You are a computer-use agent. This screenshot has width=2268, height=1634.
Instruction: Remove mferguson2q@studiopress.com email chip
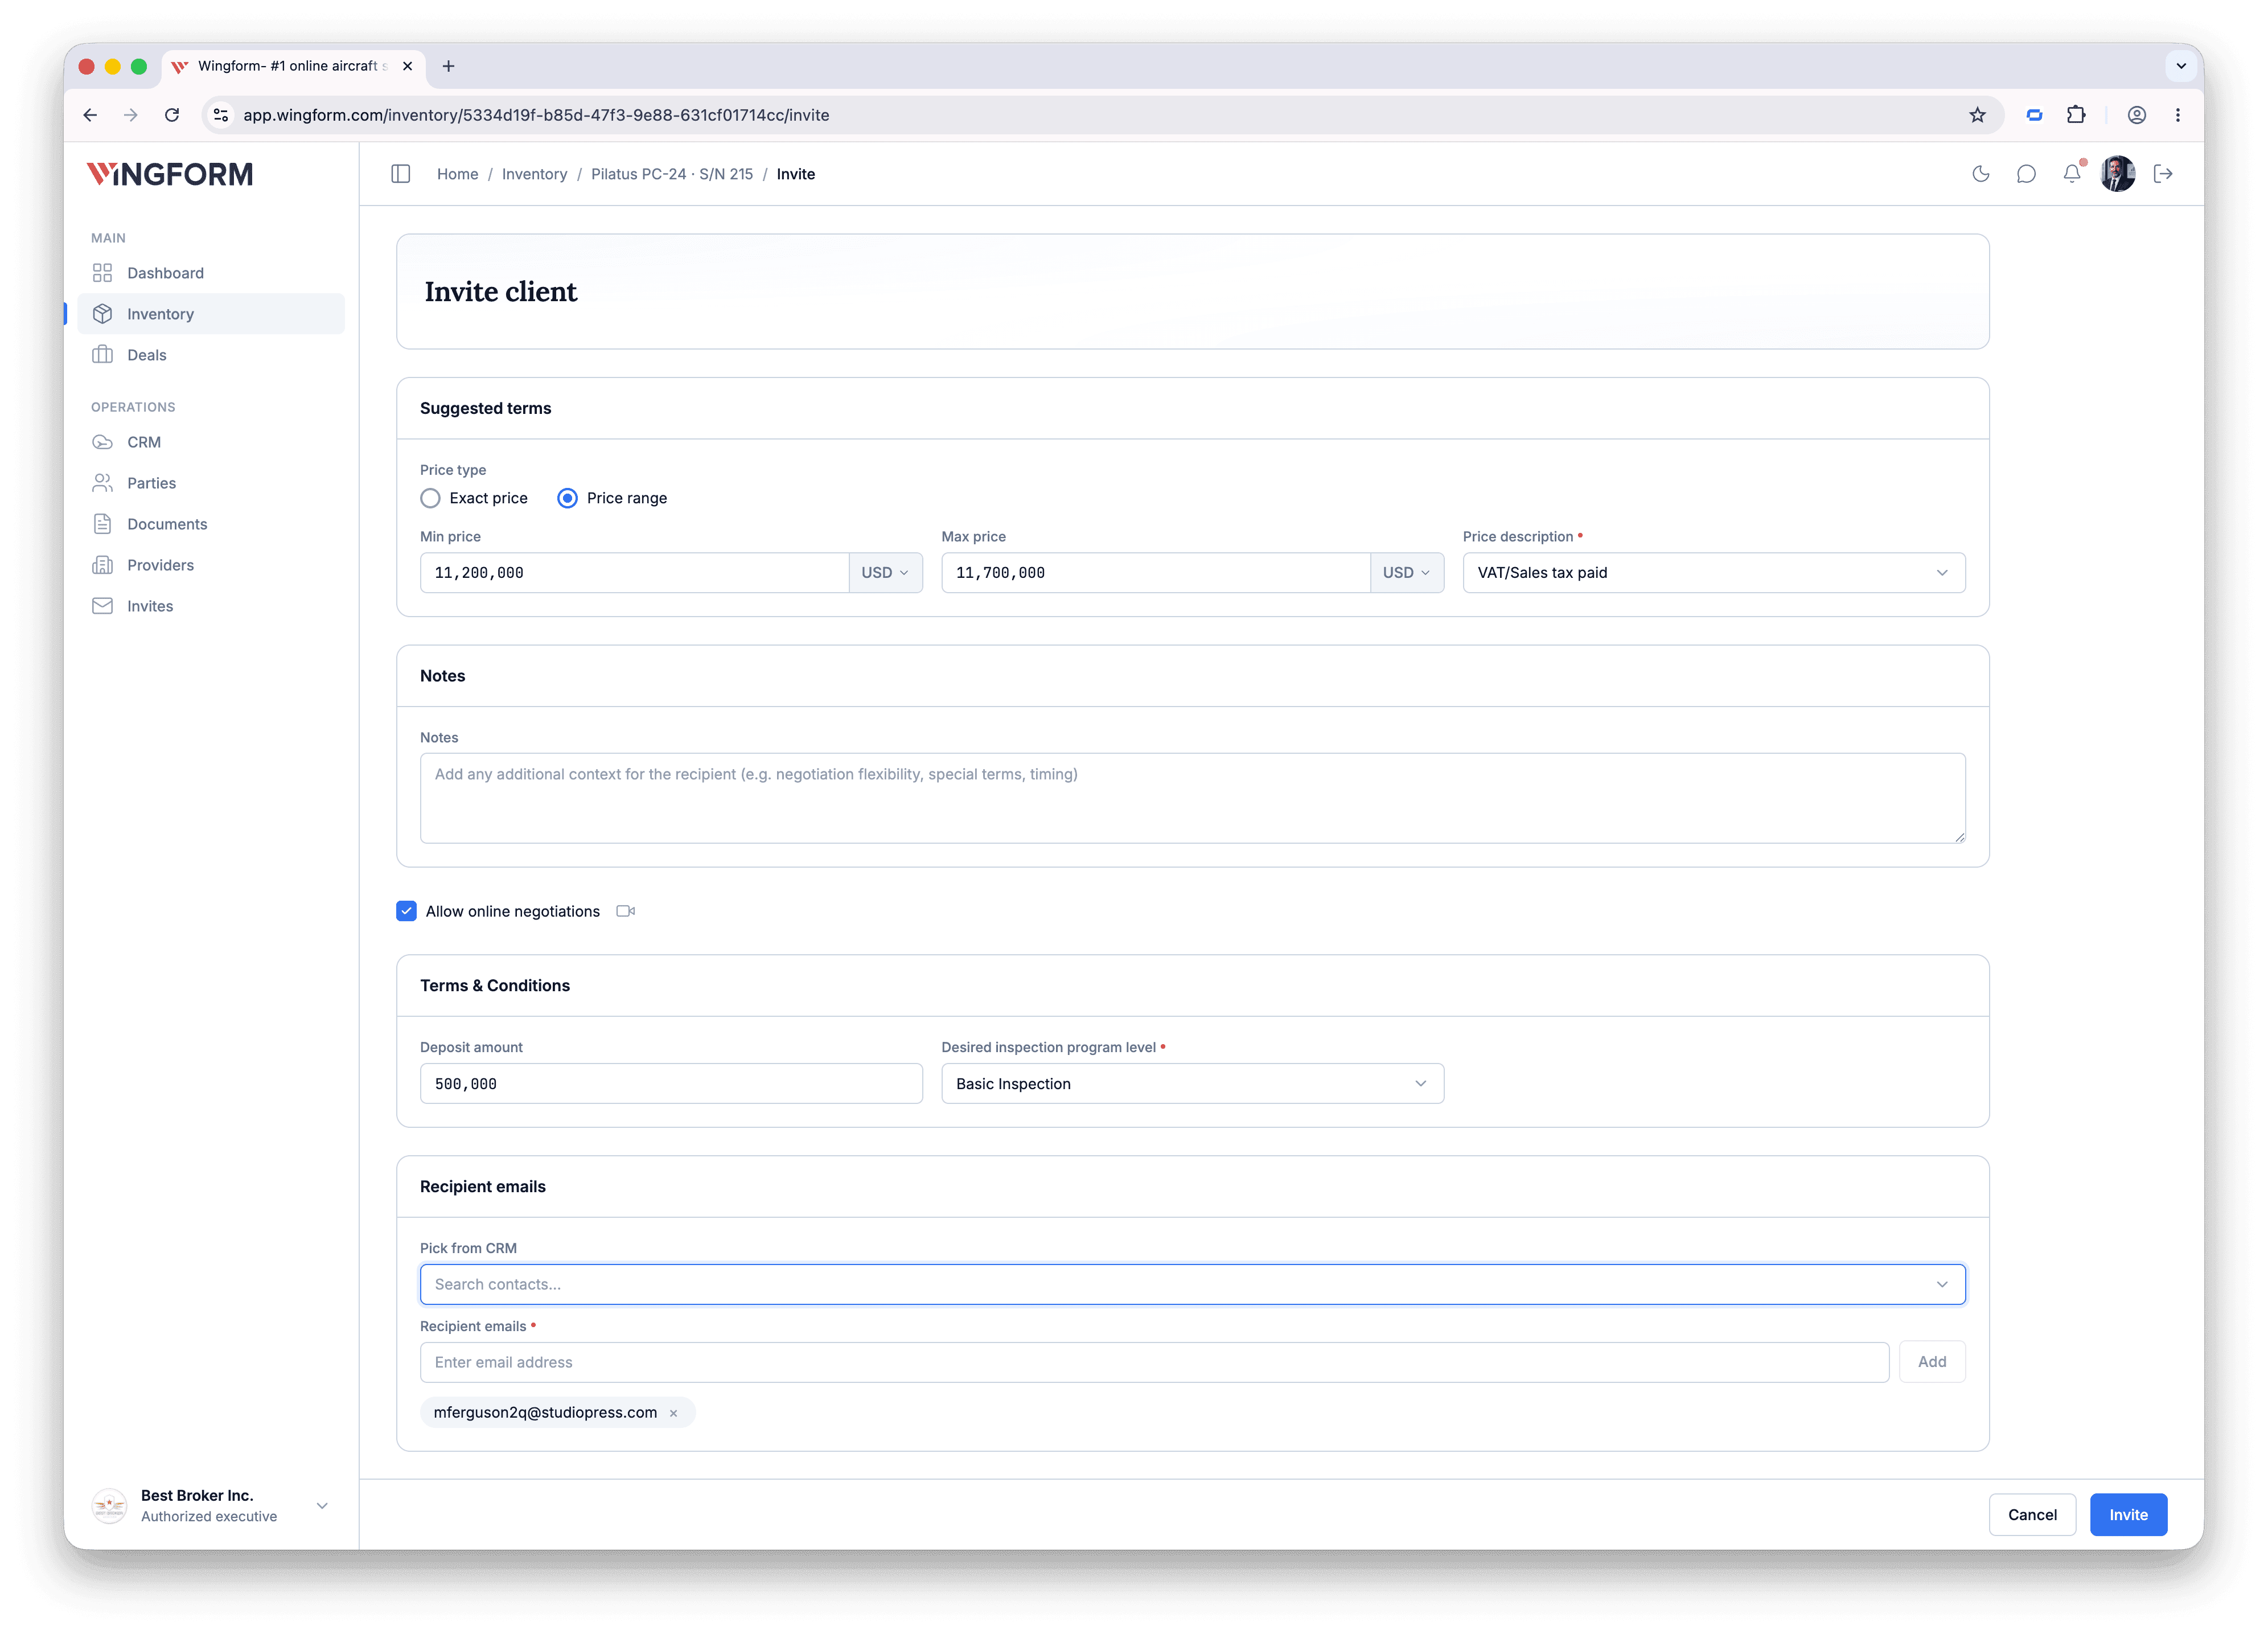(x=674, y=1413)
